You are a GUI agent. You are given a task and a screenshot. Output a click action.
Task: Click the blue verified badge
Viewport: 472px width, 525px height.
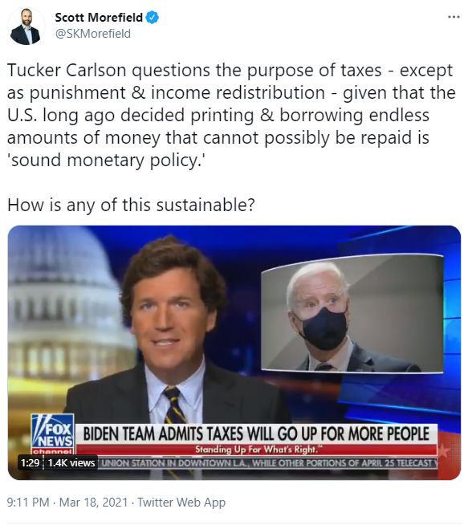pyautogui.click(x=153, y=17)
